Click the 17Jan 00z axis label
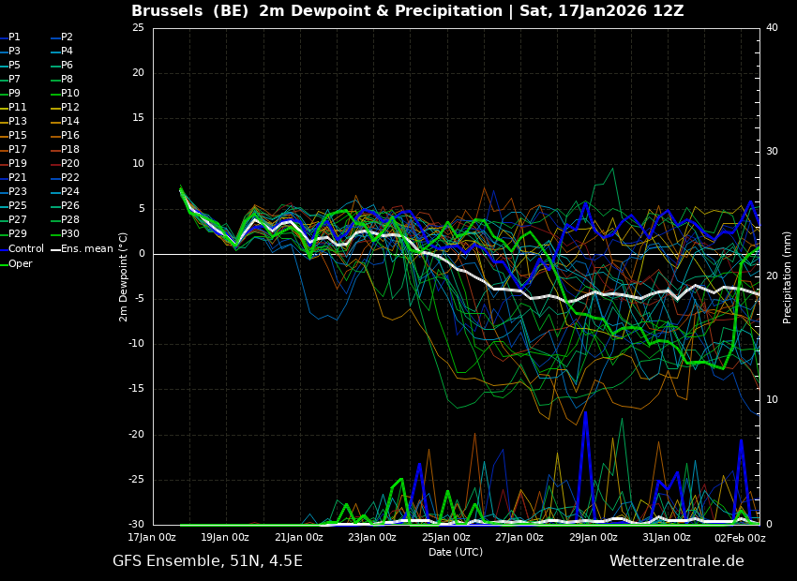 pyautogui.click(x=152, y=538)
